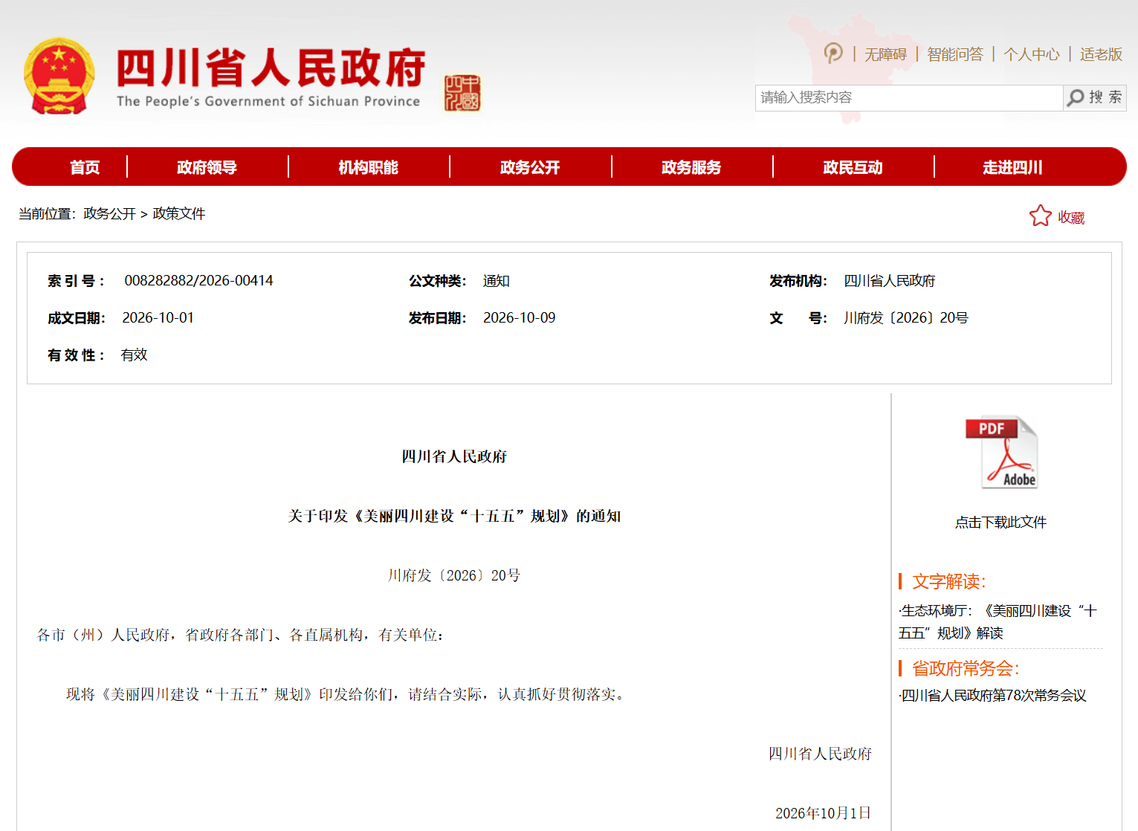This screenshot has width=1138, height=831.
Task: Click the 搜索 button
Action: click(1095, 97)
